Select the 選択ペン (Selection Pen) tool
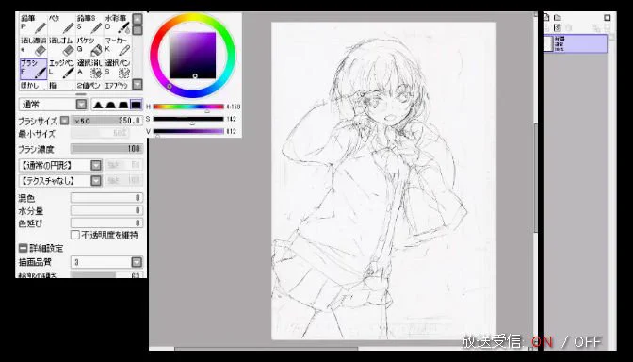The width and height of the screenshot is (633, 362). 118,69
